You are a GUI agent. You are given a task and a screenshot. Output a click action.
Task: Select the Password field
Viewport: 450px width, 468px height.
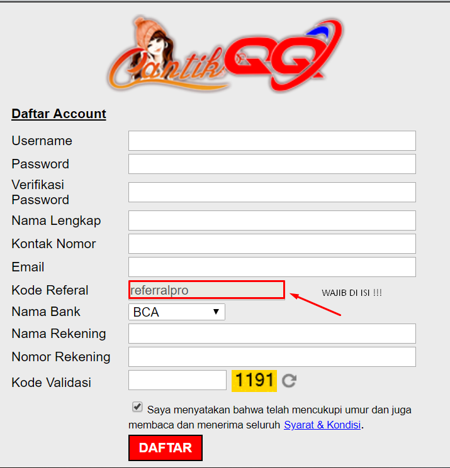point(272,164)
